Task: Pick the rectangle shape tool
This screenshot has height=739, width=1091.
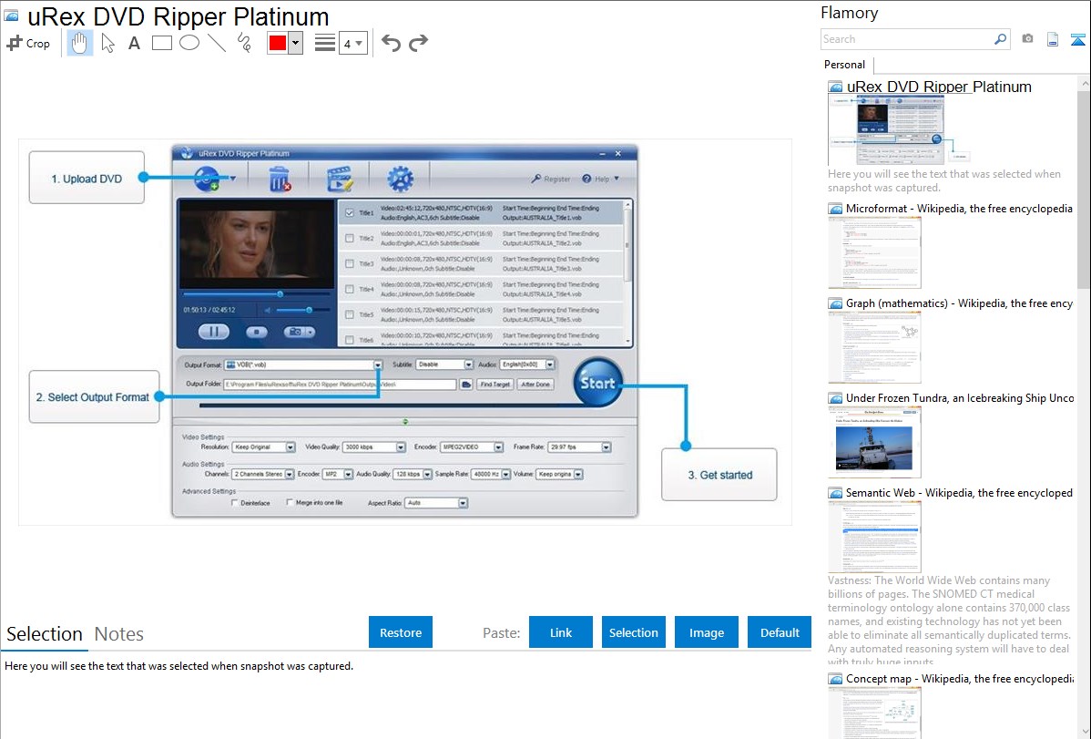Action: 161,43
